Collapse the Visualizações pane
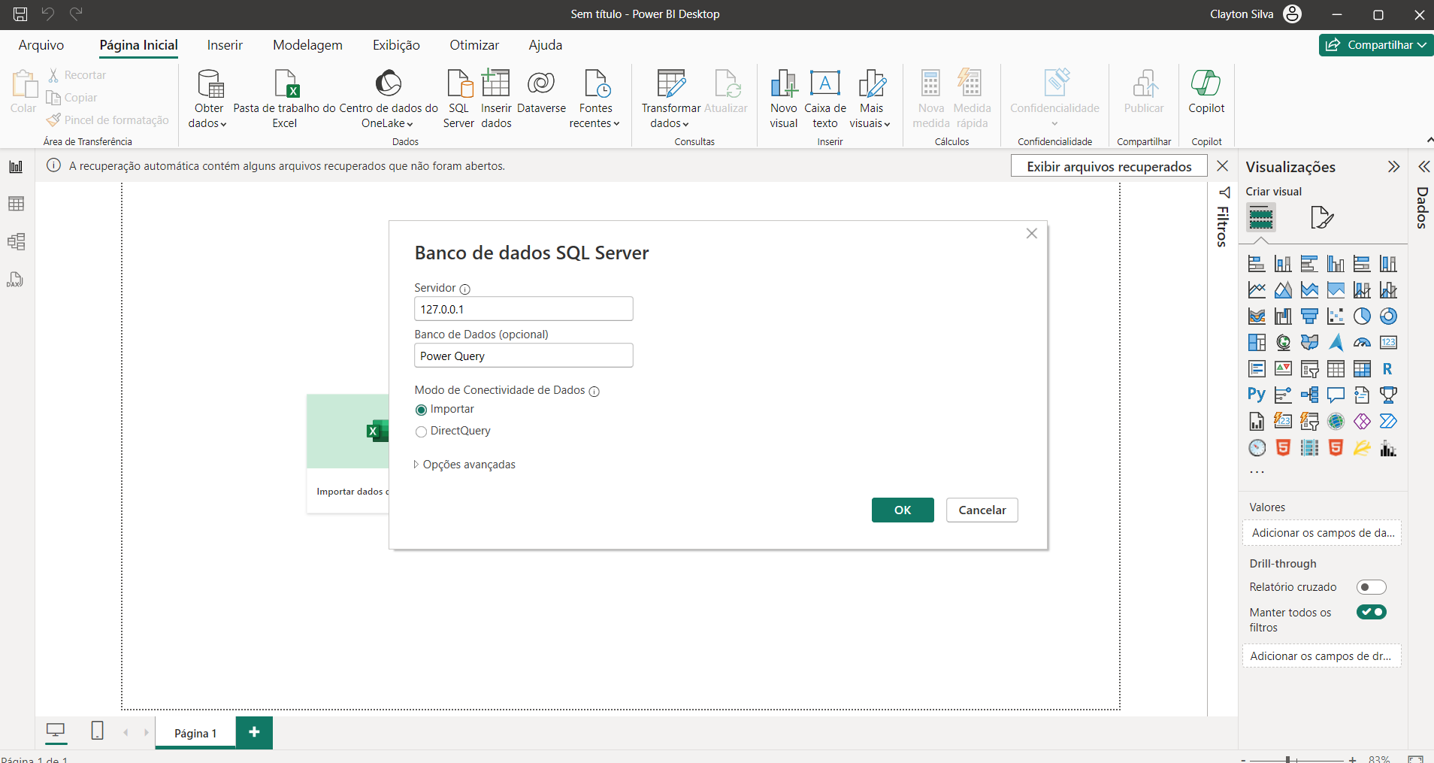The height and width of the screenshot is (763, 1434). tap(1393, 167)
